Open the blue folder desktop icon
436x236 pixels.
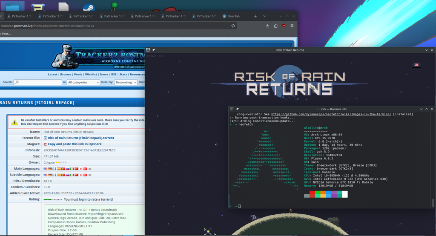[x=12, y=6]
